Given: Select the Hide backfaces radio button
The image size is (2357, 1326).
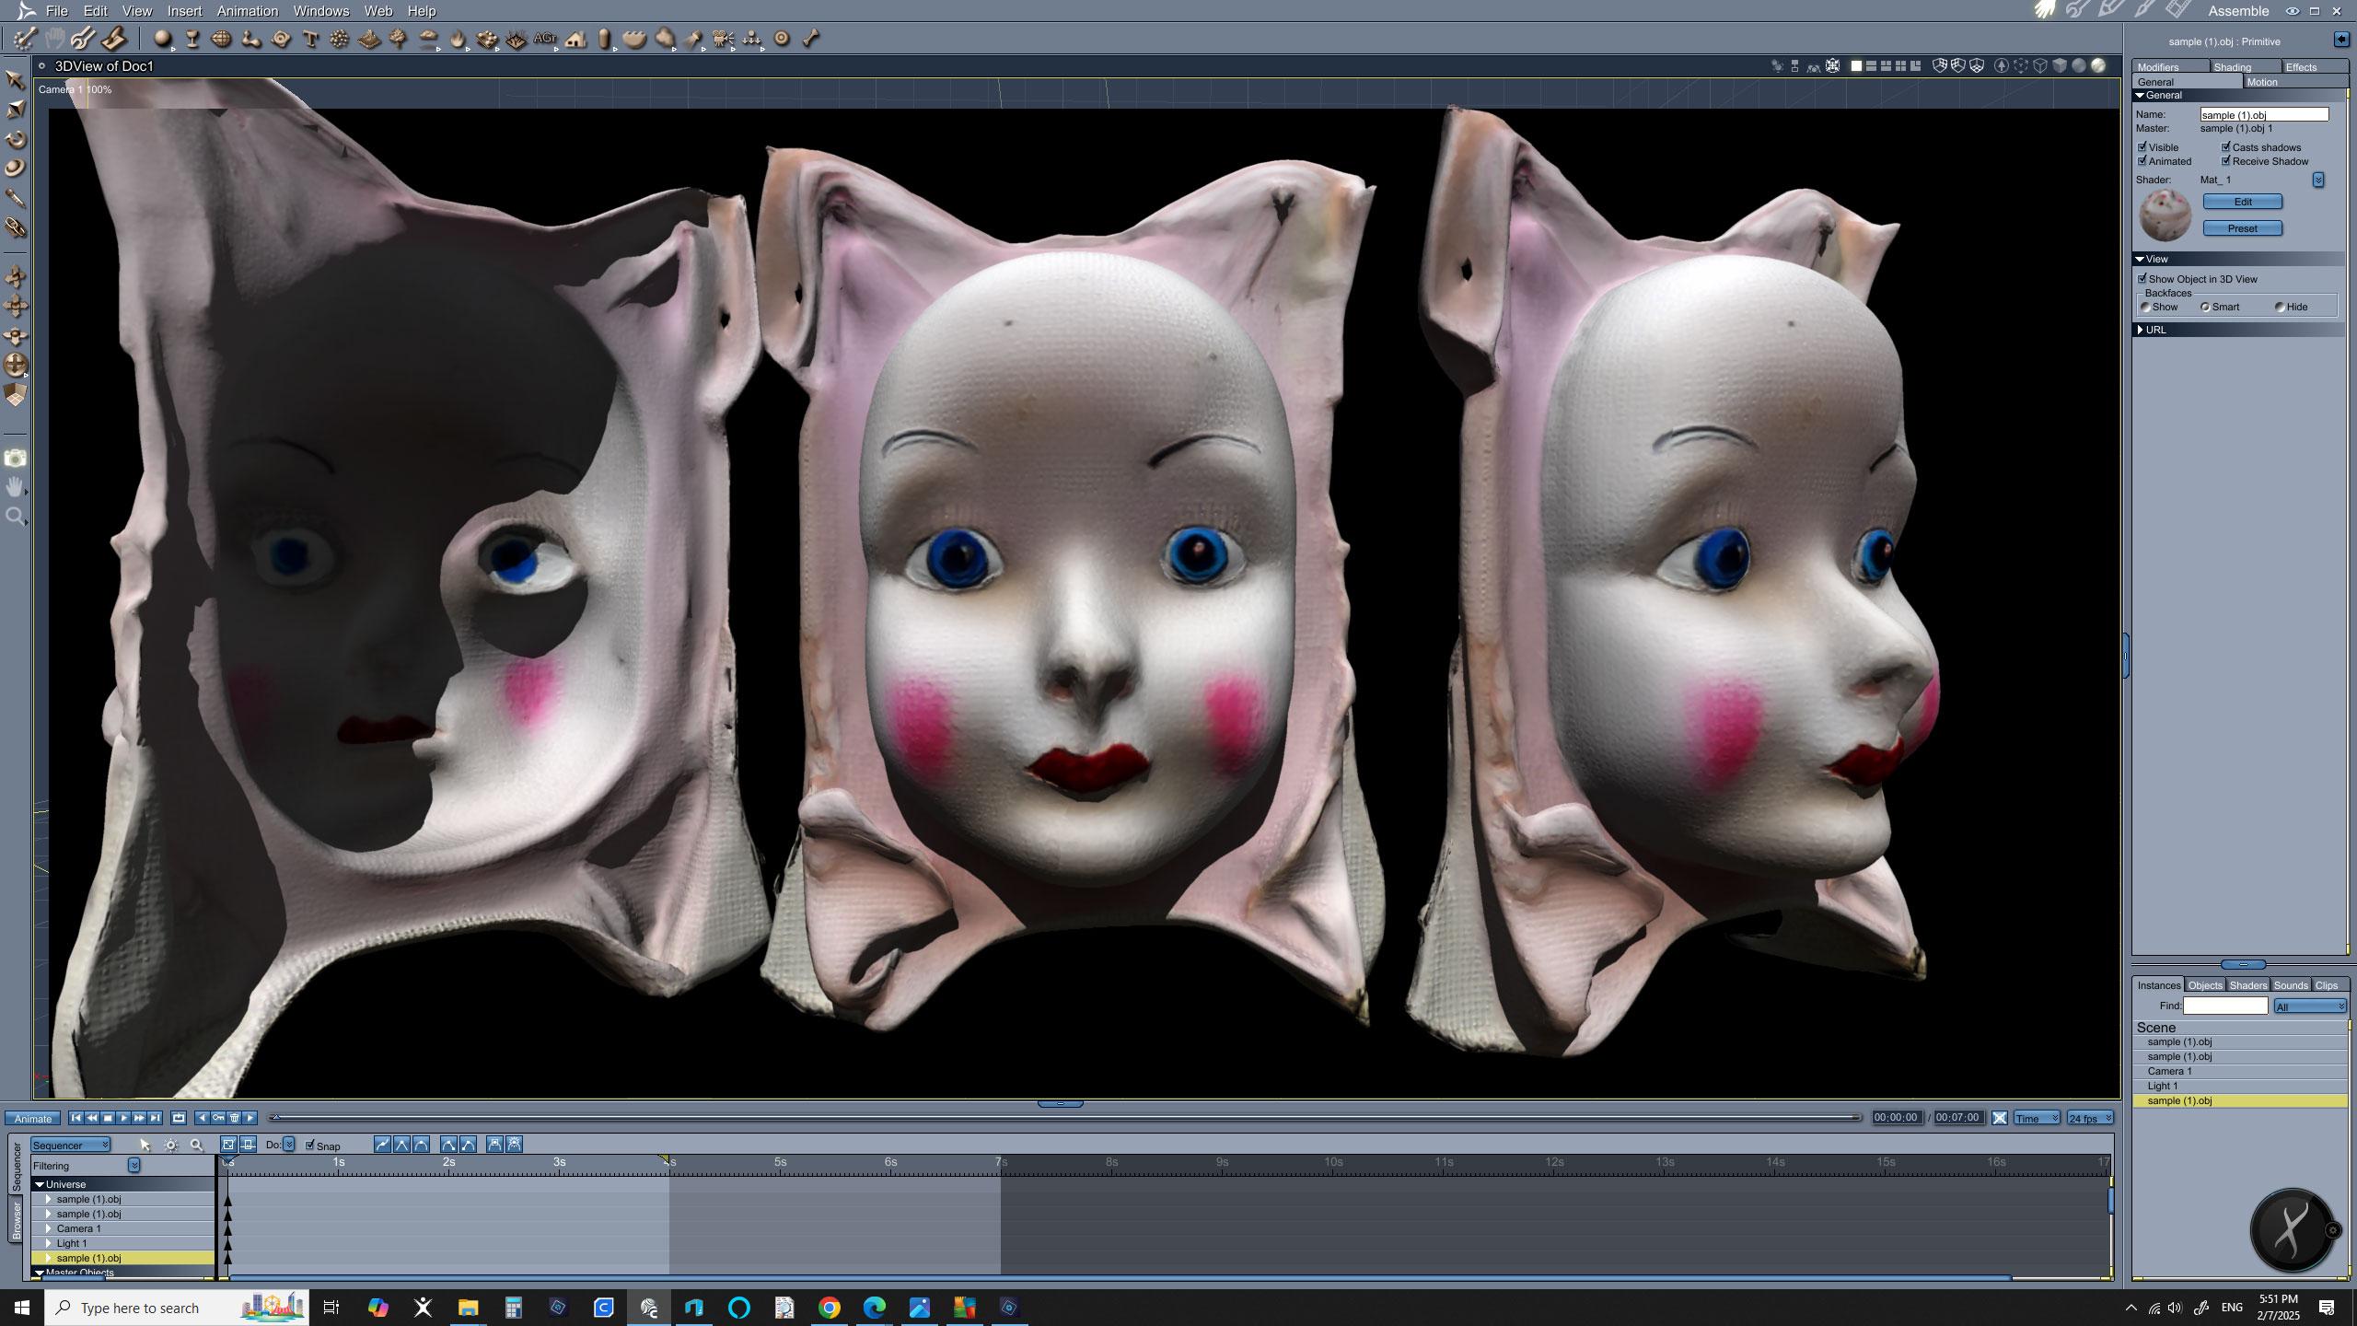Looking at the screenshot, I should point(2280,308).
